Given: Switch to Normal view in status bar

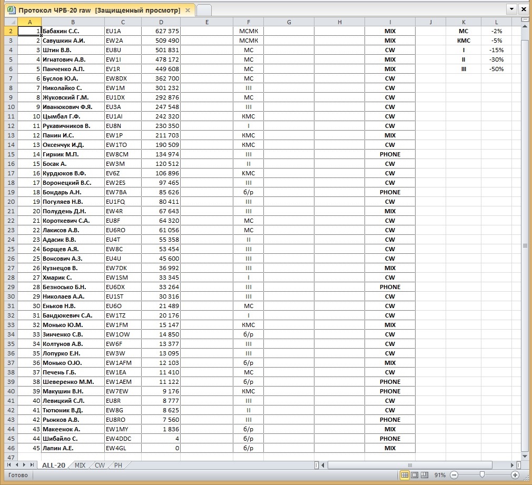Looking at the screenshot, I should [405, 475].
